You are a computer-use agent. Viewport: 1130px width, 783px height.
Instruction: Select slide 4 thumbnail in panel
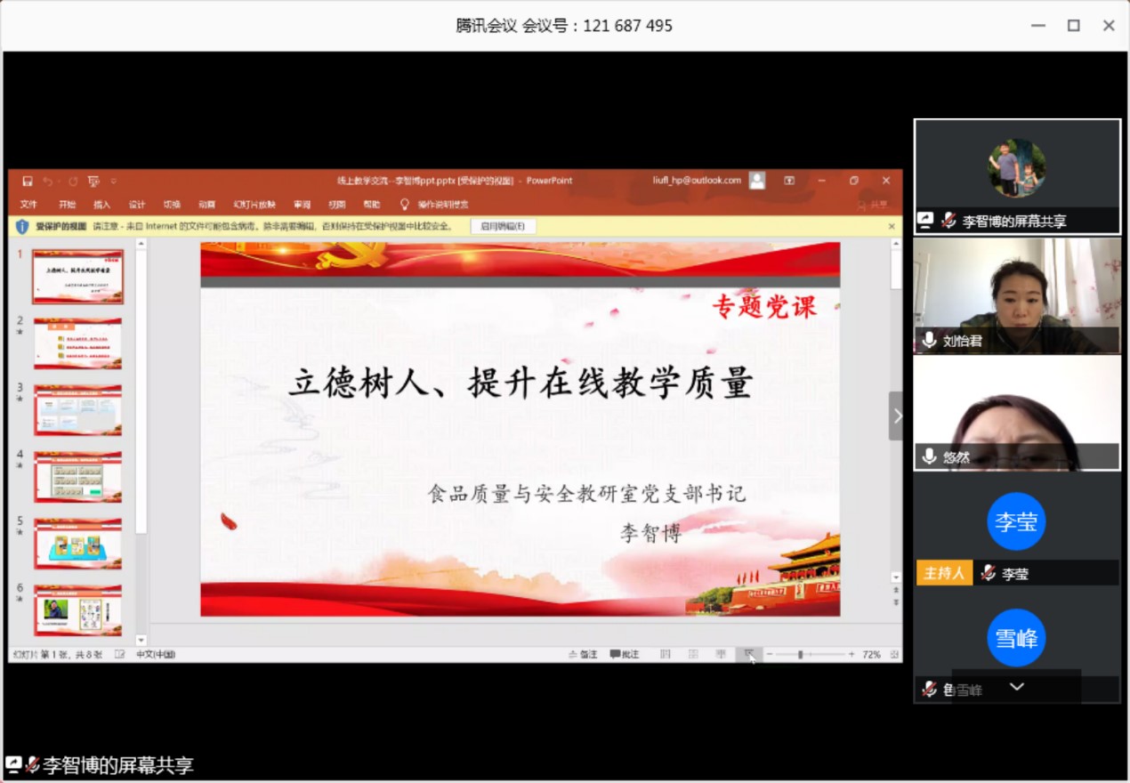click(x=78, y=477)
